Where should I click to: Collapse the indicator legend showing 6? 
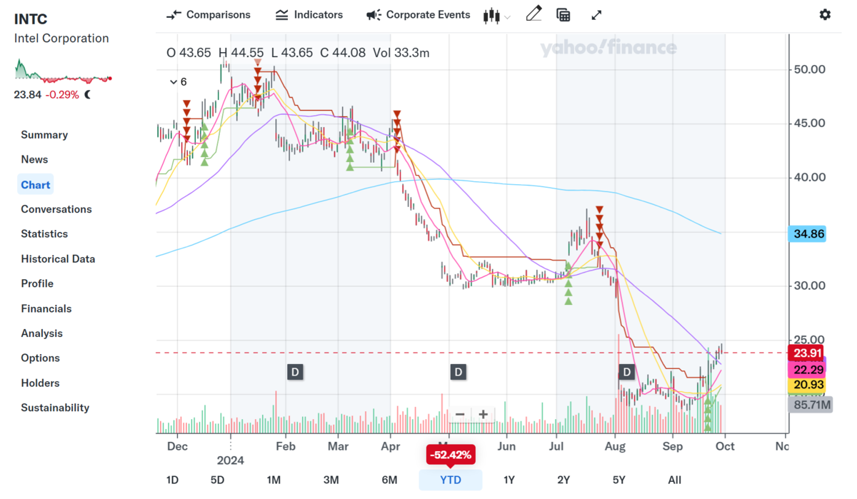178,82
